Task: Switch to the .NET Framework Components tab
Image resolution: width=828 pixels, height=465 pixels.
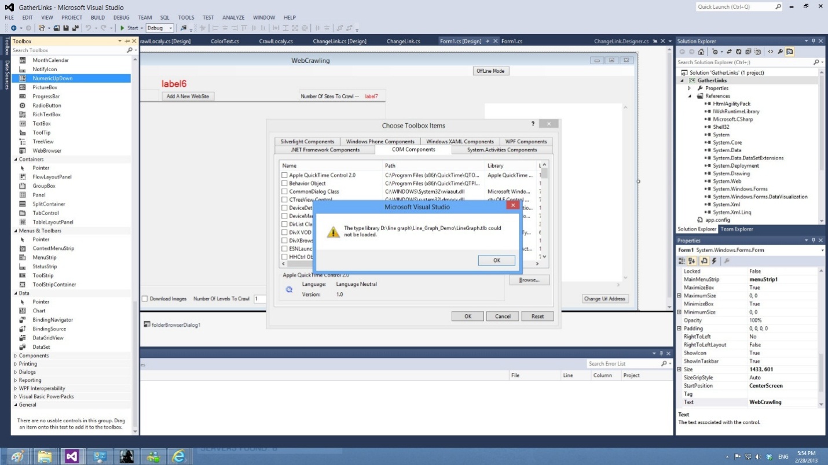Action: (325, 150)
